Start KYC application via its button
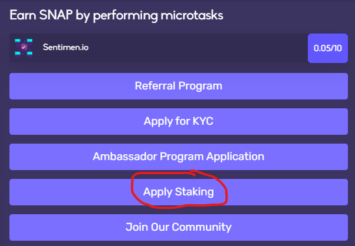 [178, 121]
